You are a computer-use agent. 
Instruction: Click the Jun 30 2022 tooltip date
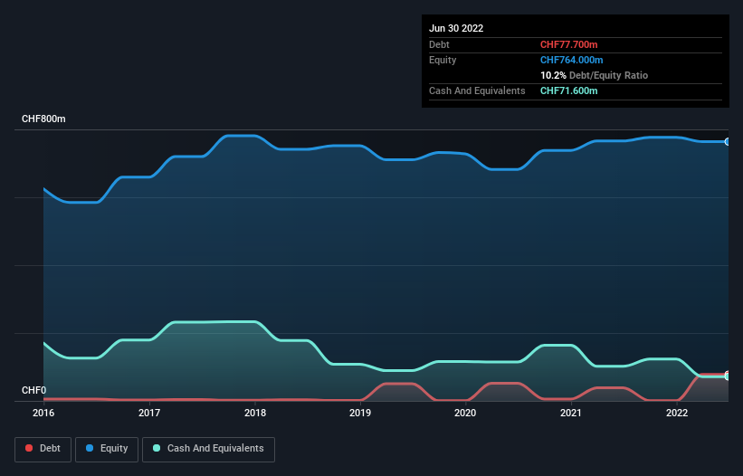pos(456,28)
